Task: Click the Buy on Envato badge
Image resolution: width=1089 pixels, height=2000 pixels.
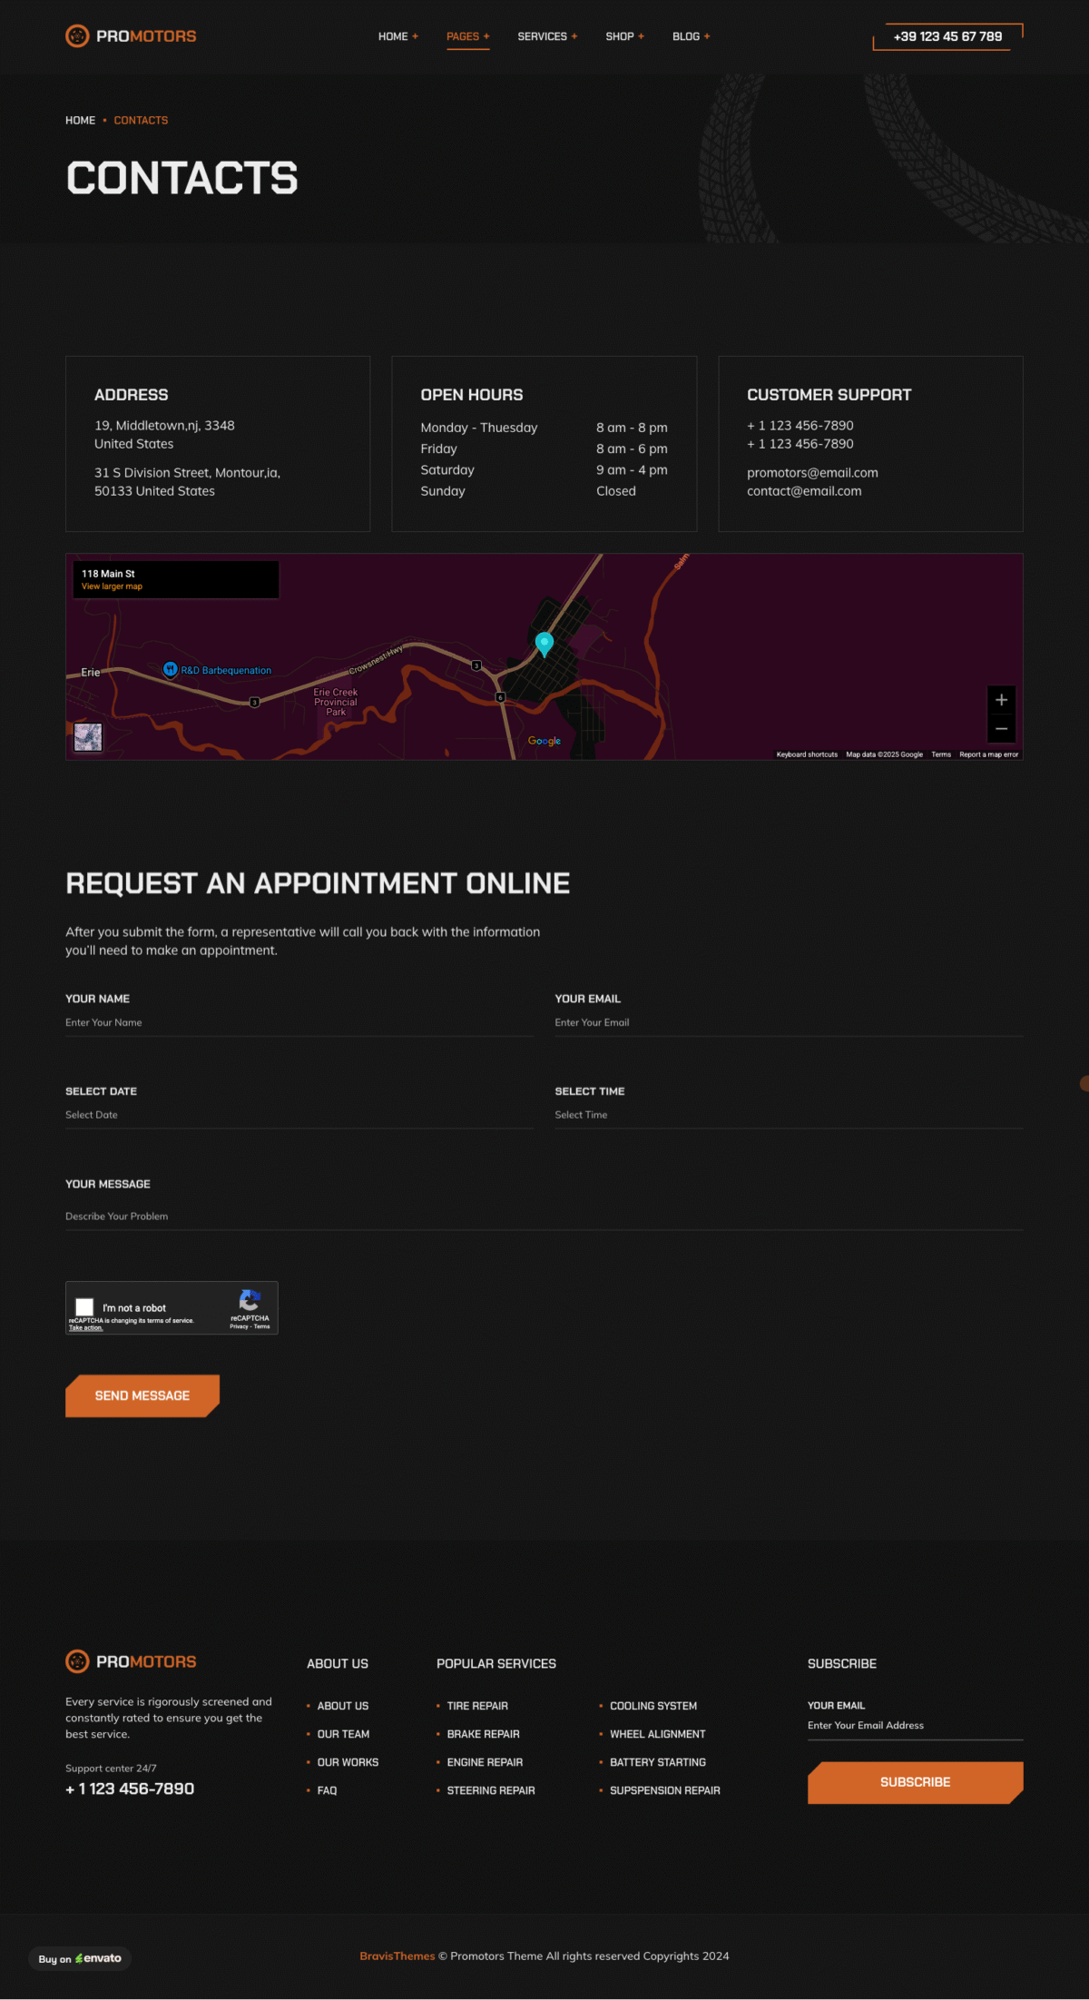Action: 80,1958
